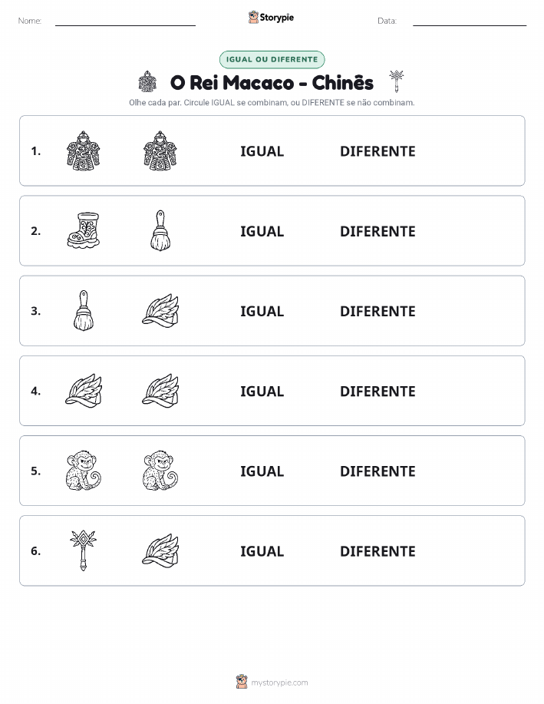Click the Data input line
Image resolution: width=544 pixels, height=704 pixels.
pyautogui.click(x=470, y=21)
